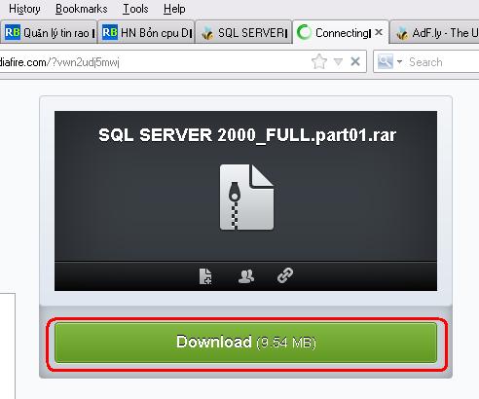This screenshot has width=479, height=399.
Task: Open the address bar history dropdown arrow
Action: coord(338,61)
